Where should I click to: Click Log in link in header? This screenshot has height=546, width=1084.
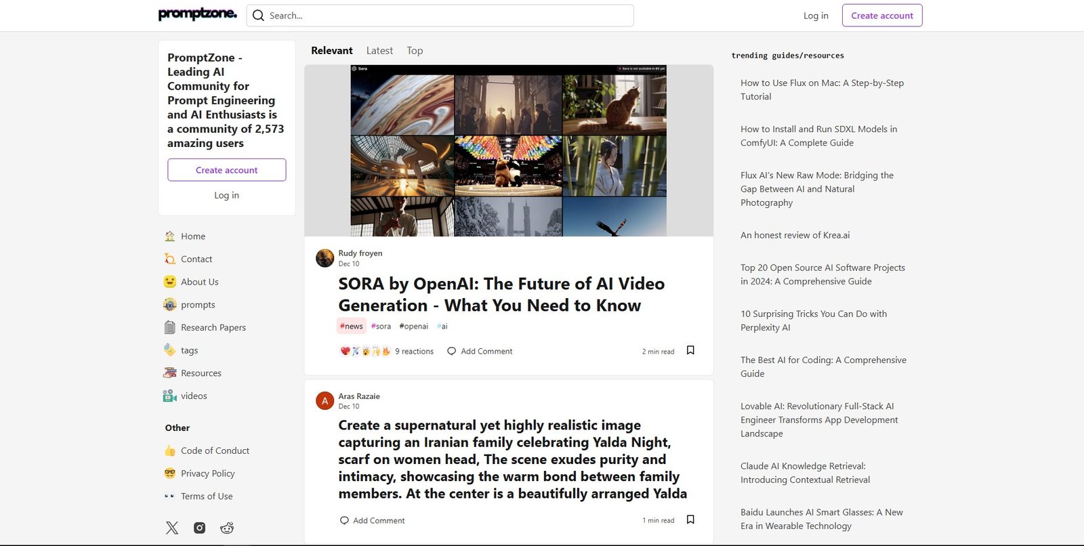(x=816, y=16)
